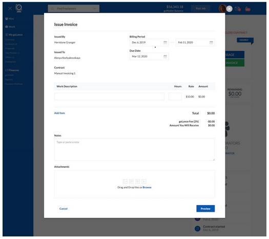This screenshot has width=269, height=239.
Task: Click the round white icon beside the avatar
Action: [x=229, y=9]
